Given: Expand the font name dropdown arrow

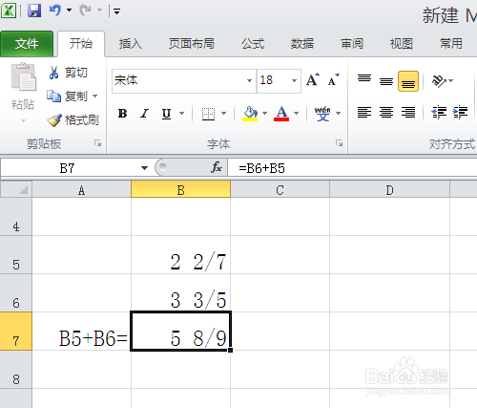Looking at the screenshot, I should tap(250, 80).
